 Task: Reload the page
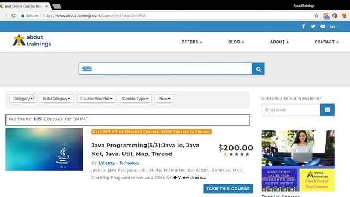pyautogui.click(x=14, y=15)
